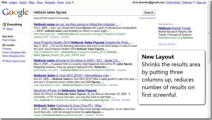Viewport: 212px width, 120px height.
Task: Click the vertical scrollbar thumb
Action: click(x=209, y=33)
